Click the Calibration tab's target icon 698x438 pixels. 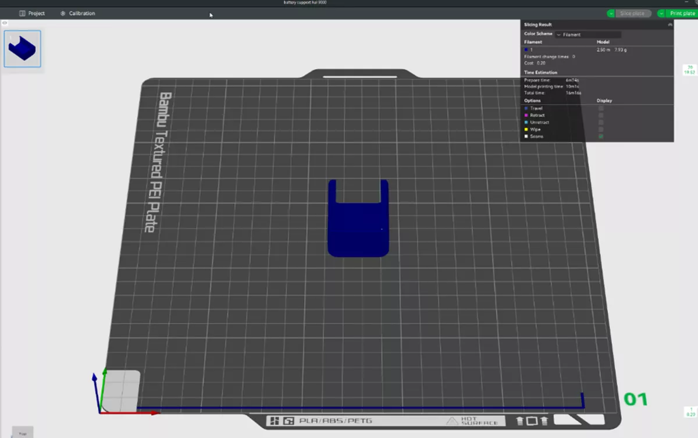point(63,13)
